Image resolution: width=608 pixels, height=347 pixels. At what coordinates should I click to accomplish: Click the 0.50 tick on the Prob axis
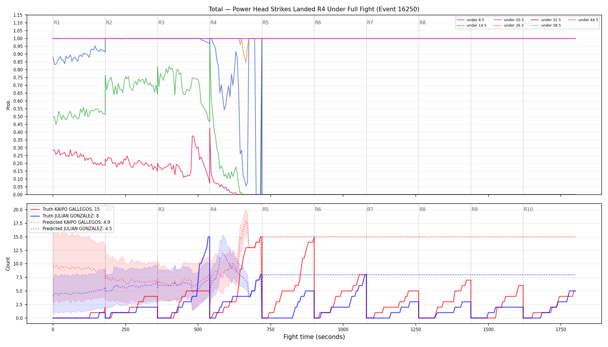click(x=18, y=117)
